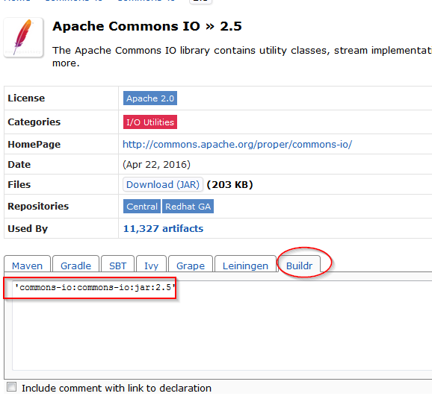Click the Apache Commons IO » 2.5 heading
Image resolution: width=432 pixels, height=402 pixels.
click(147, 26)
